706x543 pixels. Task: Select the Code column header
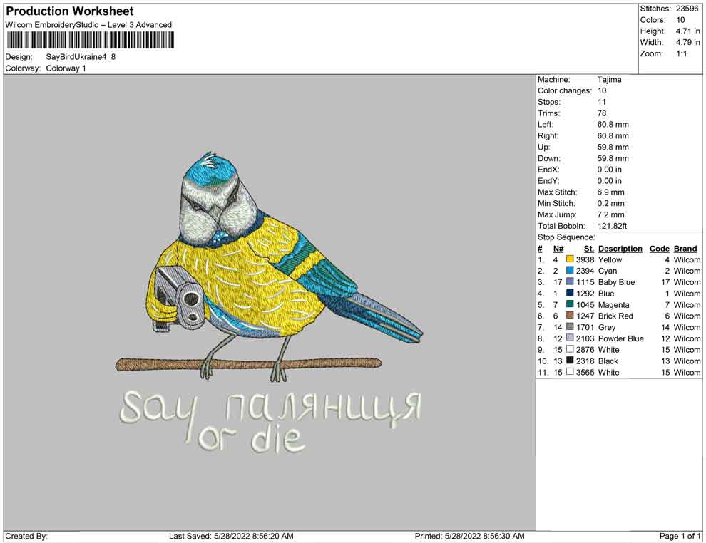(659, 249)
